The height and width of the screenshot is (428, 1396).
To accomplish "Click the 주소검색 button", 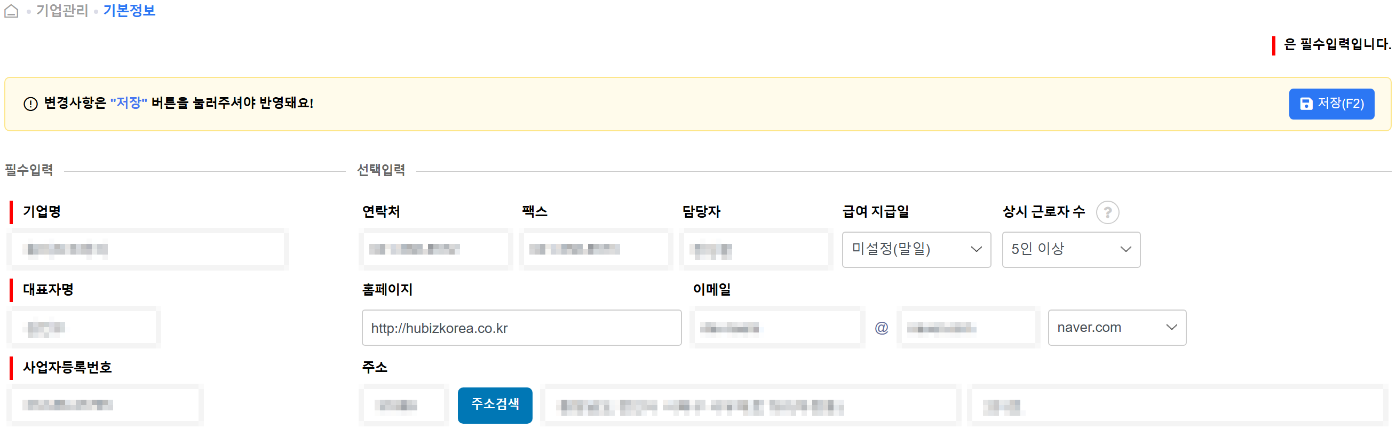I will pos(495,405).
